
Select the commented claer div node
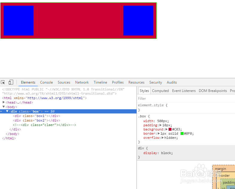point(44,125)
